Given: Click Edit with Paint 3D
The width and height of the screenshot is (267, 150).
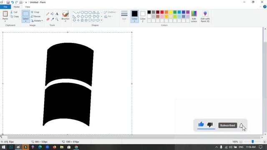Looking at the screenshot, I should pos(205,17).
